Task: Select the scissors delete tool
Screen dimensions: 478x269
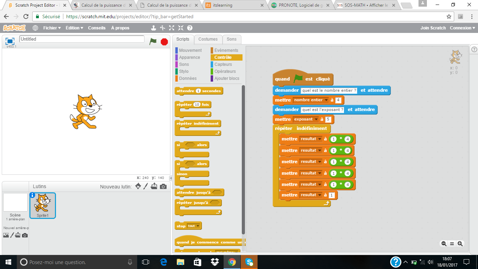Action: point(162,28)
